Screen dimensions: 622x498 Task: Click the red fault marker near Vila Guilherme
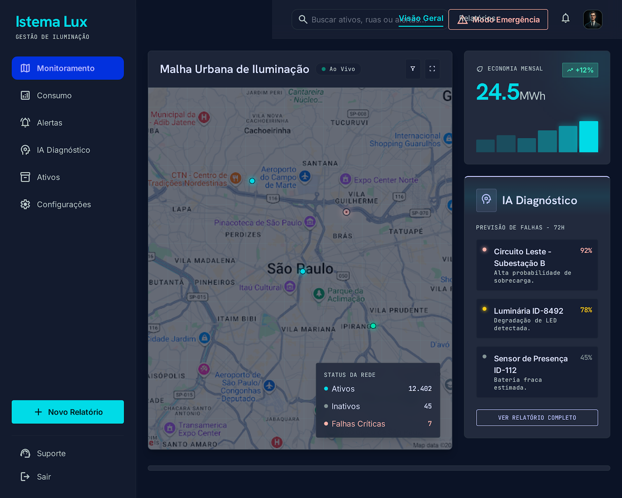pyautogui.click(x=346, y=212)
